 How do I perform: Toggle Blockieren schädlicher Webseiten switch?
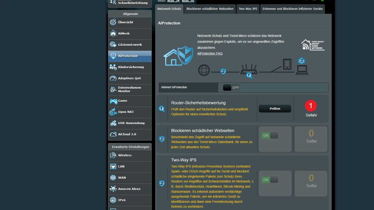tap(270, 135)
